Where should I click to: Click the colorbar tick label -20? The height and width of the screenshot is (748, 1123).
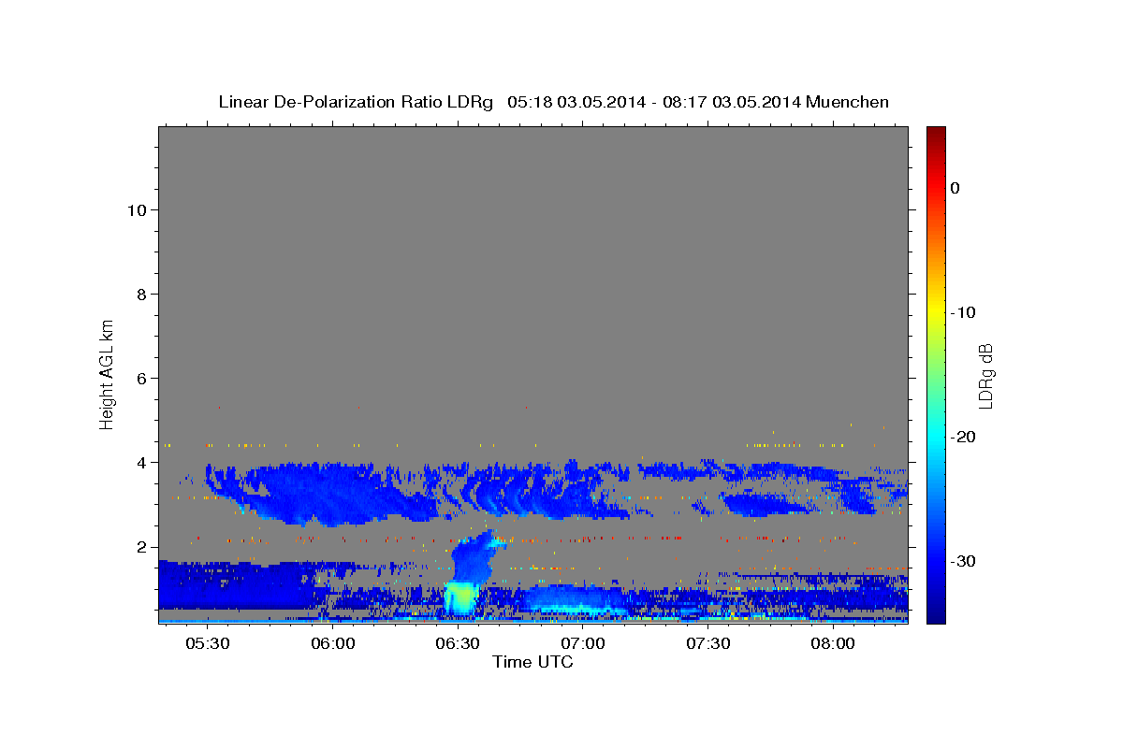(961, 437)
